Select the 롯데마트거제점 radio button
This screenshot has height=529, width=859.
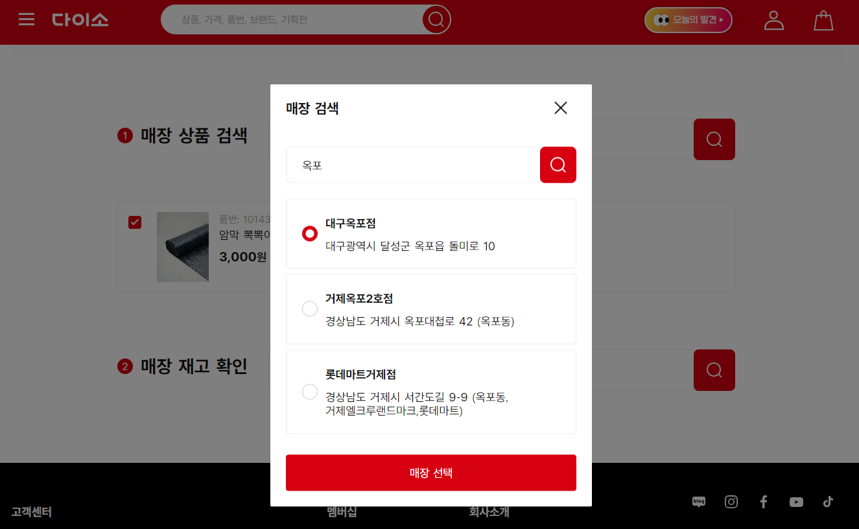(x=310, y=392)
